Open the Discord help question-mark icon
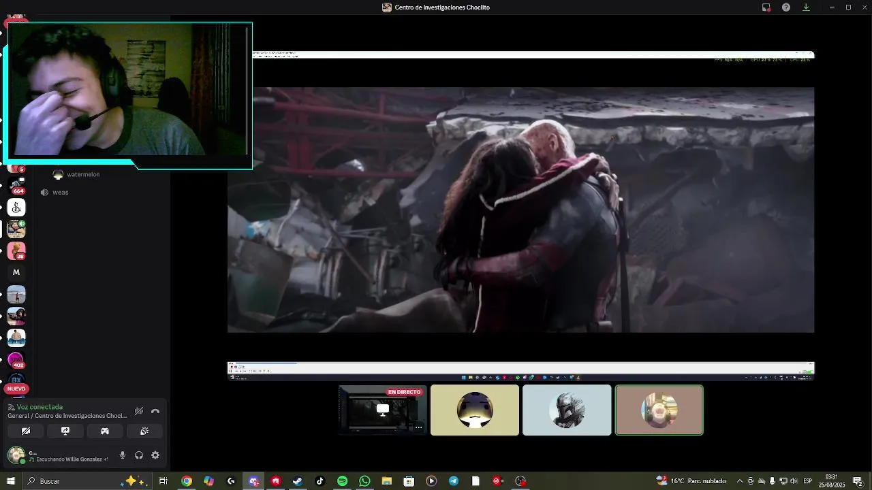 click(786, 7)
